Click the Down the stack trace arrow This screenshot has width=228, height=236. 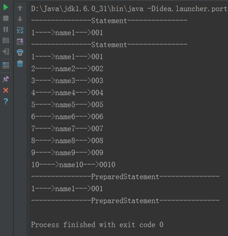coord(20,19)
